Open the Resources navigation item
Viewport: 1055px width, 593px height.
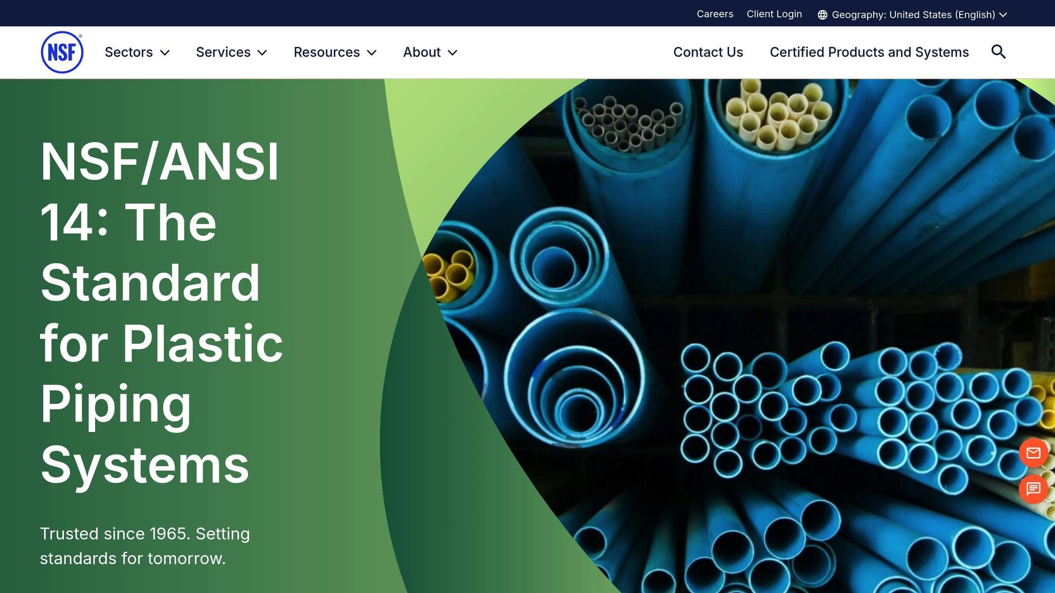click(327, 52)
